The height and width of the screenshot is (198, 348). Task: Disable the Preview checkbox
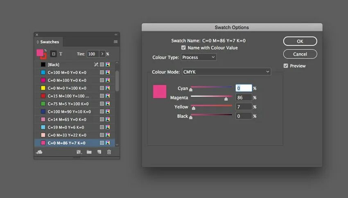point(286,66)
